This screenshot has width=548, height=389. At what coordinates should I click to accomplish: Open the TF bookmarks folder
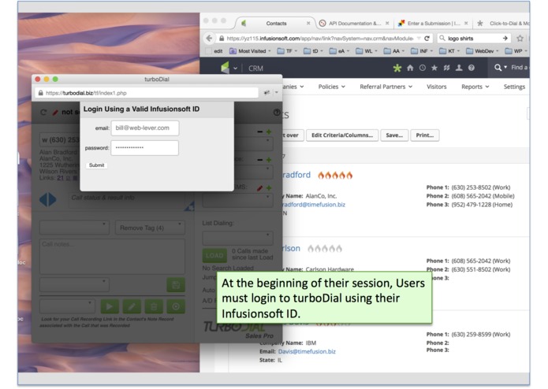click(x=286, y=51)
